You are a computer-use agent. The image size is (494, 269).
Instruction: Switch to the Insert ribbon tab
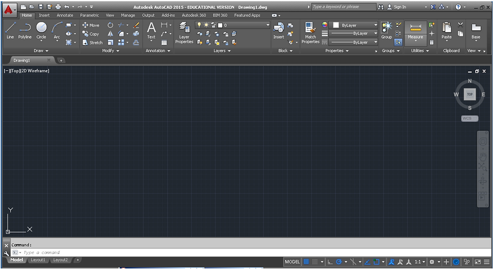[44, 15]
